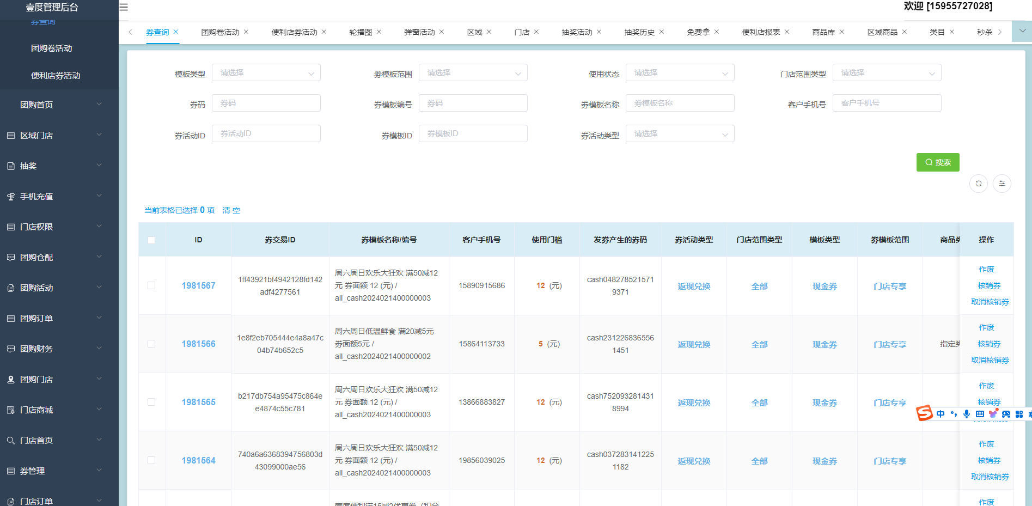The image size is (1032, 506).
Task: Close the 便利店报表 tab
Action: point(787,32)
